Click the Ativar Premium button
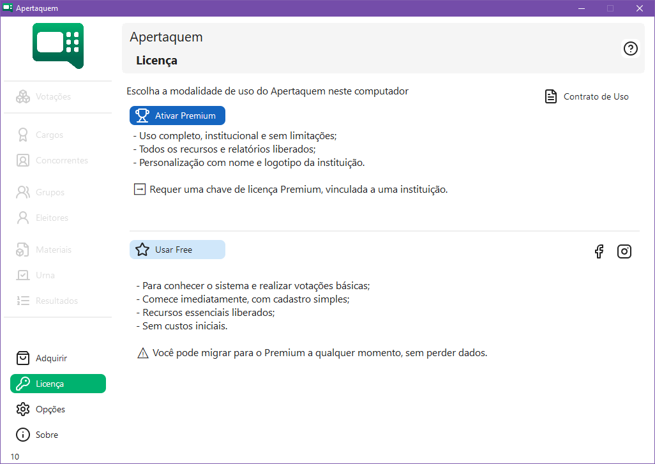The height and width of the screenshot is (464, 655). coord(177,116)
